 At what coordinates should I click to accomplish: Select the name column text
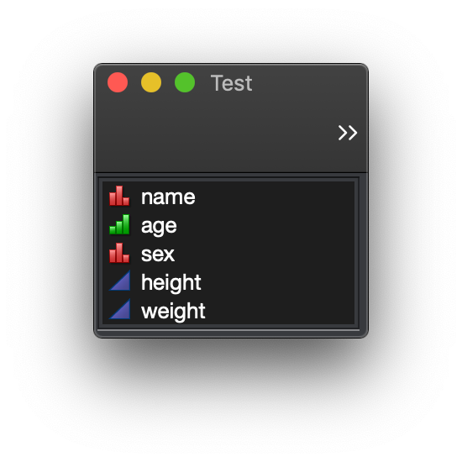(x=168, y=197)
